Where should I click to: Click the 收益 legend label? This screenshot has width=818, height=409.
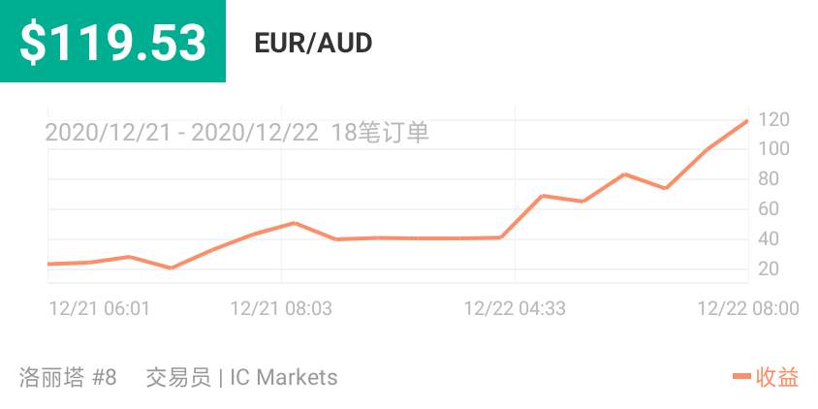pyautogui.click(x=776, y=377)
